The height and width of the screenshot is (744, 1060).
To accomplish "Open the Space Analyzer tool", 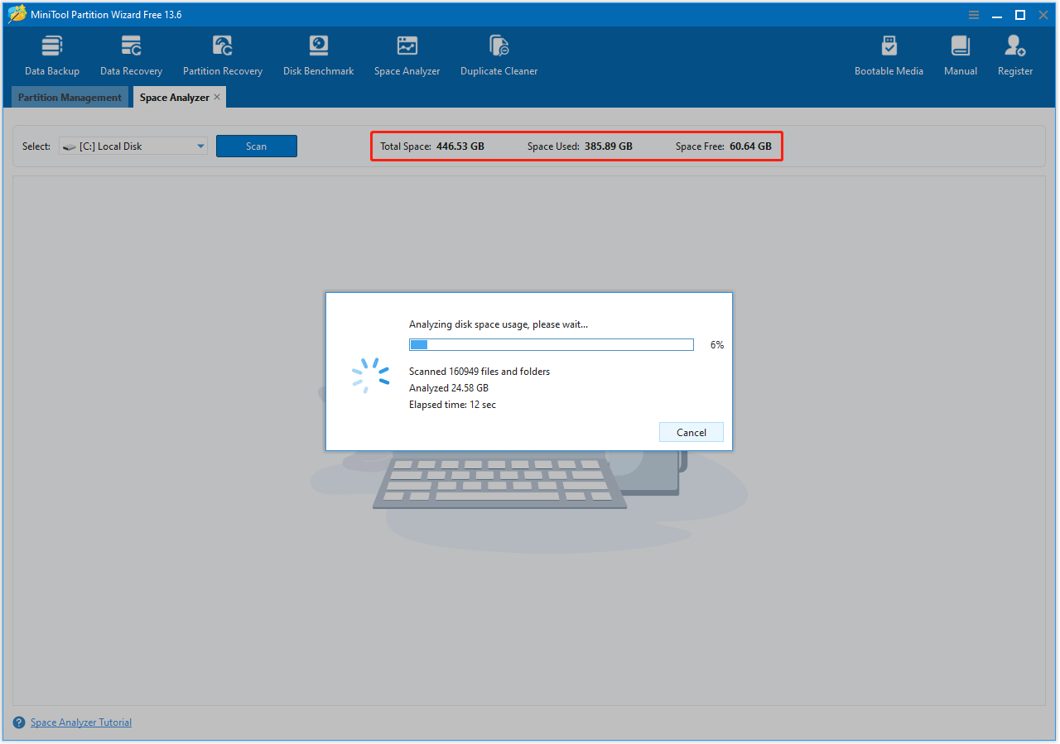I will coord(407,53).
